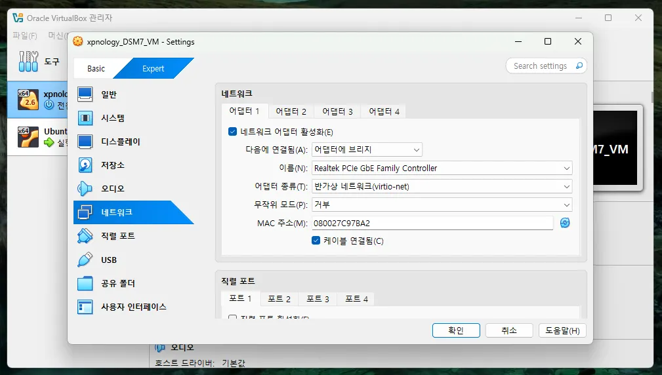Viewport: 662px width, 375px height.
Task: Toggle 네트워크 어댑터 활성화 checkbox
Action: click(232, 132)
